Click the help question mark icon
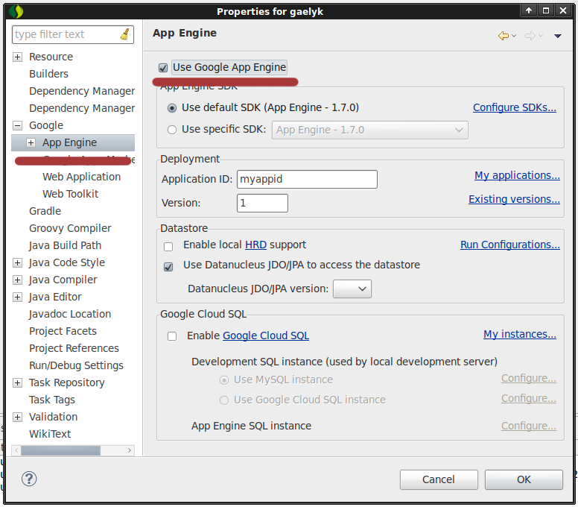The image size is (578, 507). pyautogui.click(x=29, y=479)
